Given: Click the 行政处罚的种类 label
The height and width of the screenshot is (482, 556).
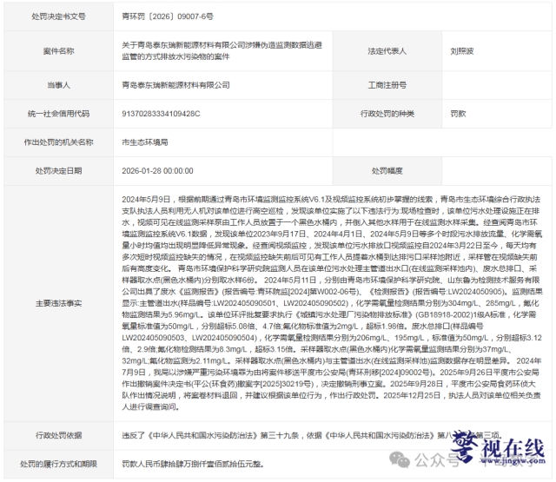Looking at the screenshot, I should (387, 114).
